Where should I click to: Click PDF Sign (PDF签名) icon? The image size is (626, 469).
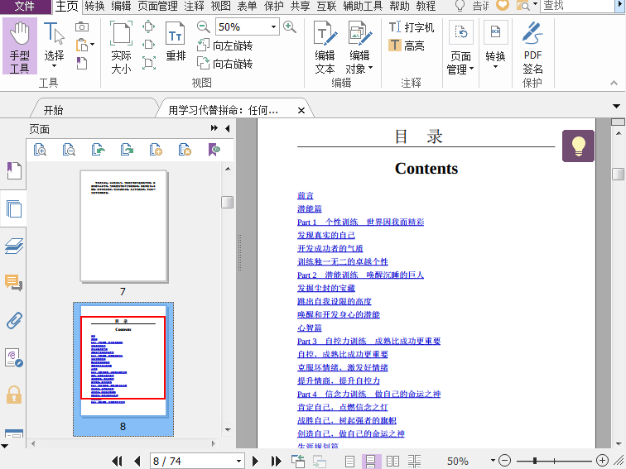click(x=532, y=47)
